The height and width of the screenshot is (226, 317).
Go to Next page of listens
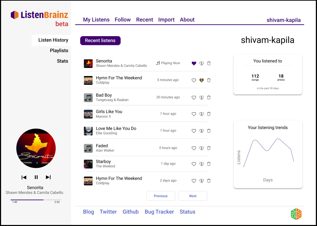(193, 196)
